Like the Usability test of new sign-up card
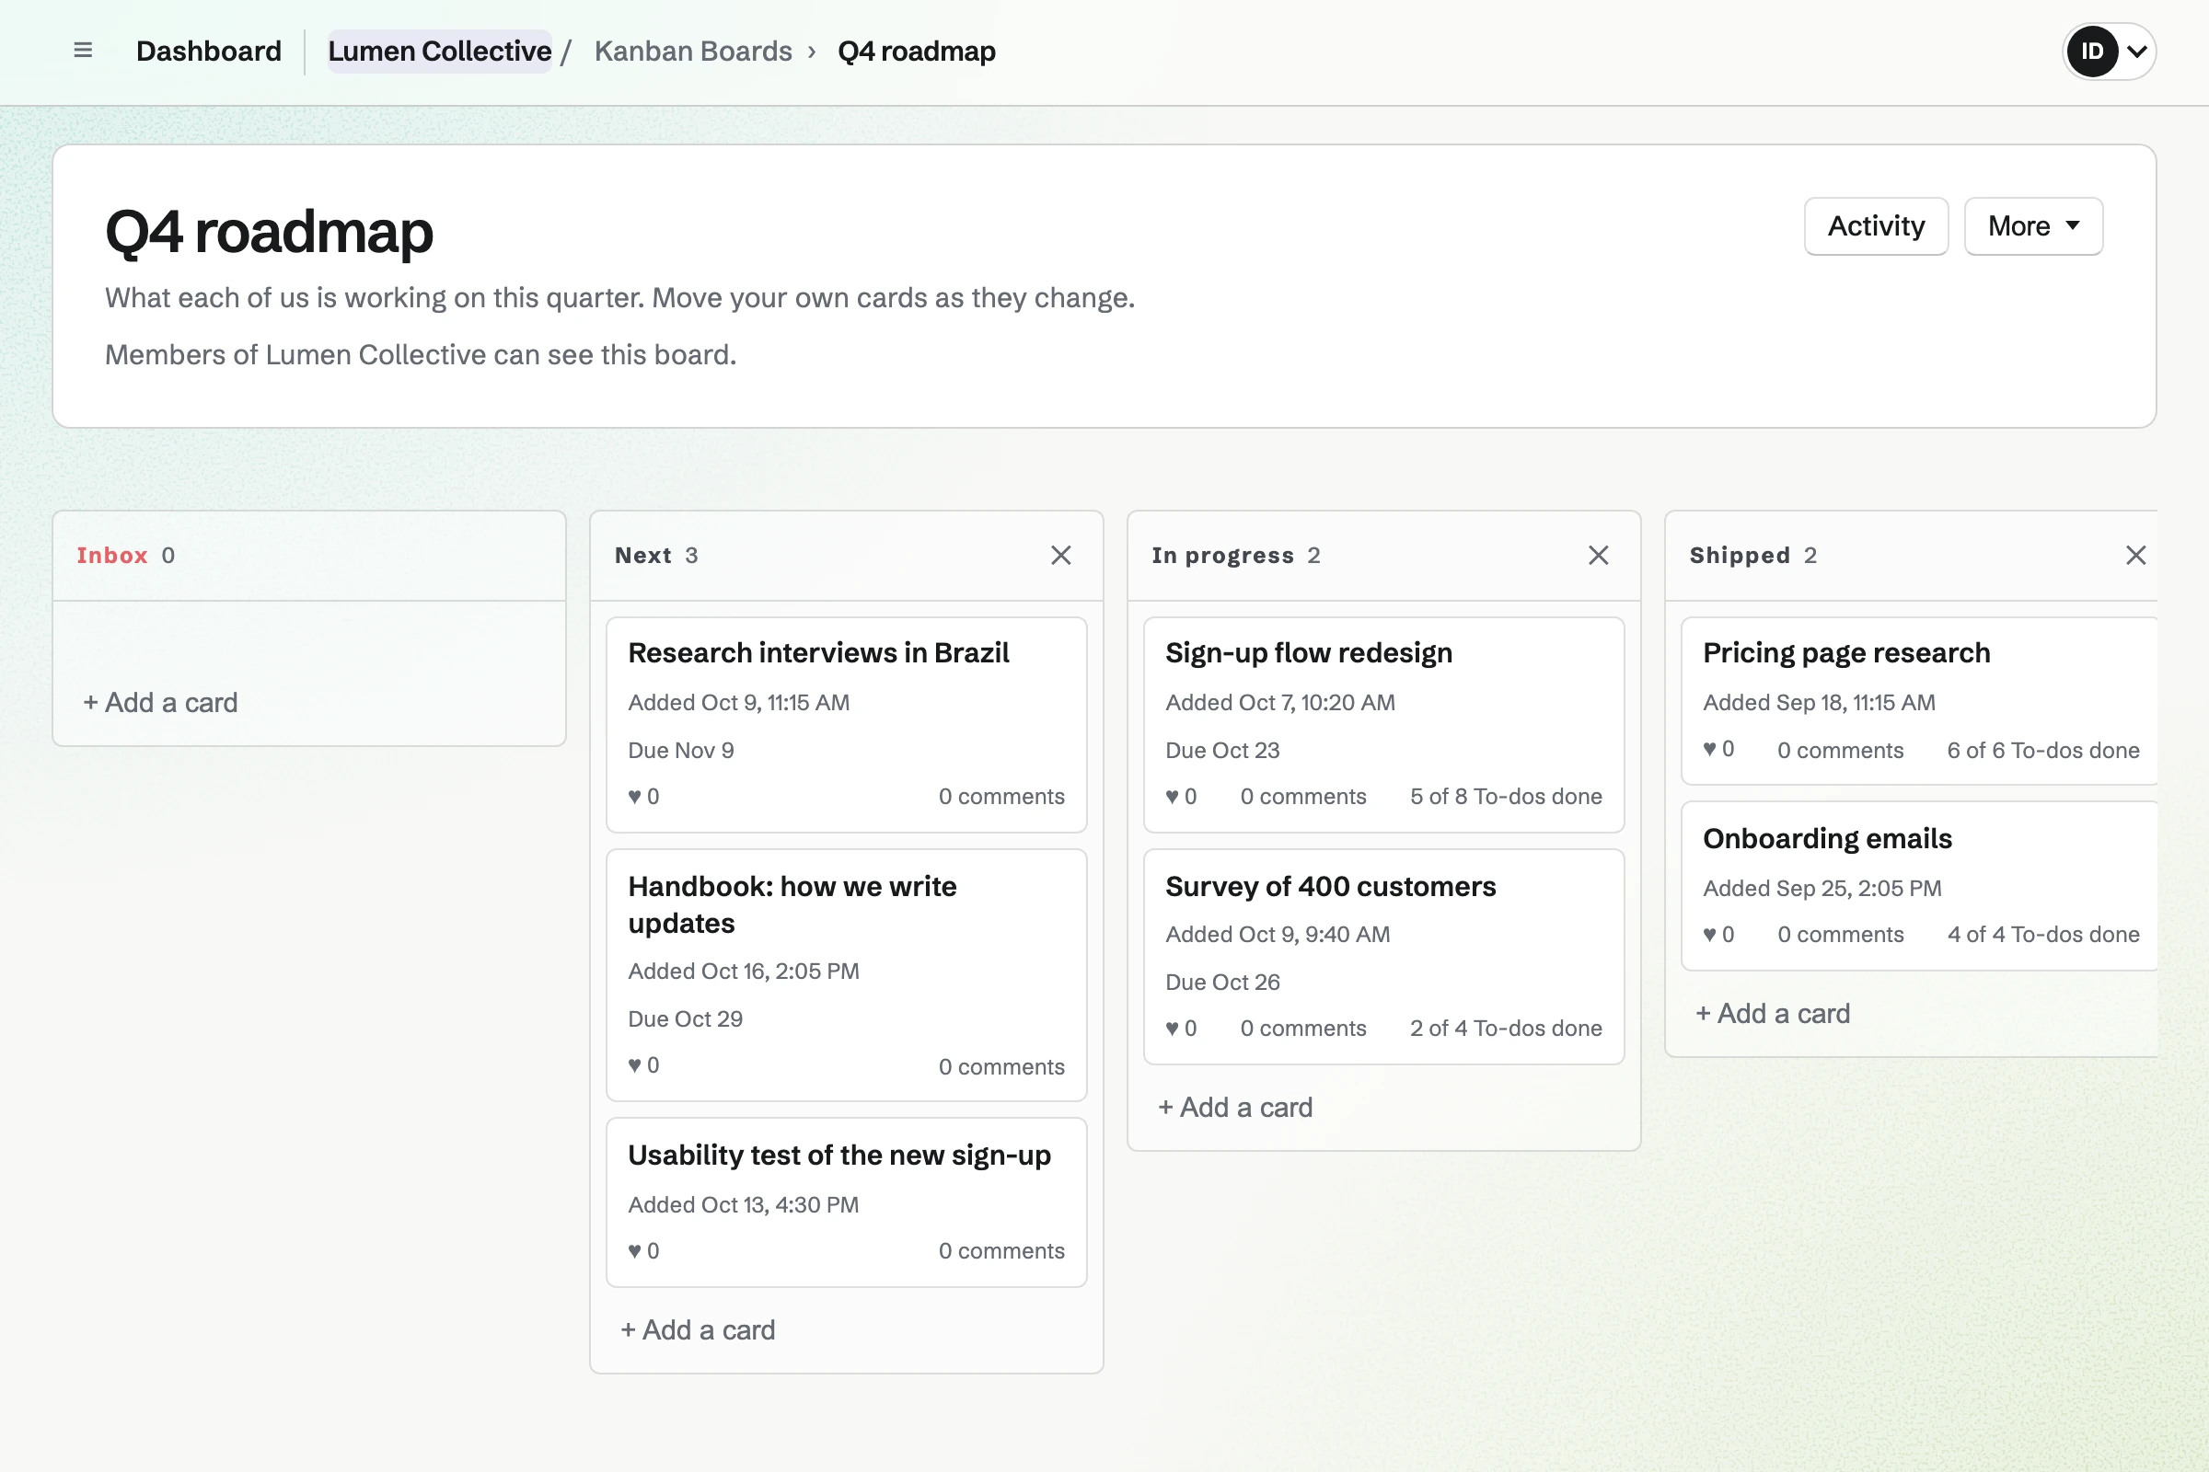 tap(643, 1250)
